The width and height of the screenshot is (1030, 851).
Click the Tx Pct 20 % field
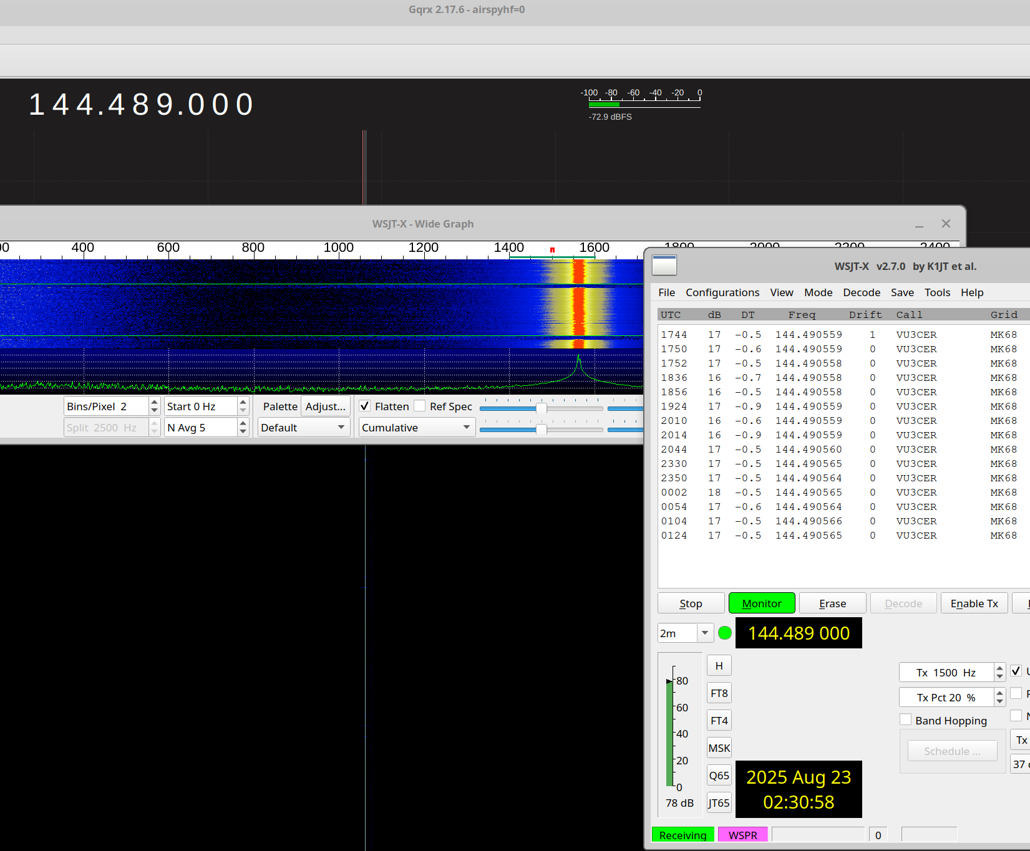click(946, 698)
